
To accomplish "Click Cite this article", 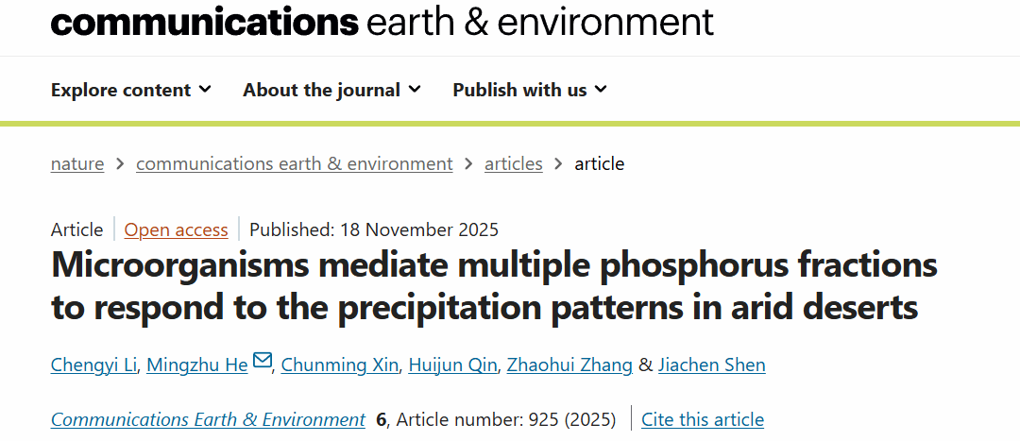I will [702, 419].
